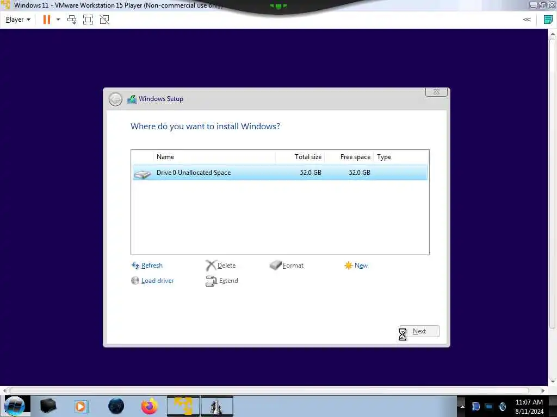Screen dimensions: 557x417
Task: Click the Refresh link
Action: pos(152,266)
